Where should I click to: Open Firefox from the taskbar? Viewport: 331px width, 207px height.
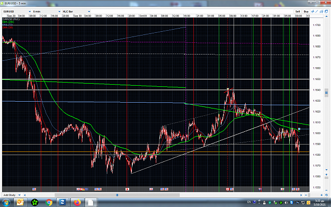point(77,203)
